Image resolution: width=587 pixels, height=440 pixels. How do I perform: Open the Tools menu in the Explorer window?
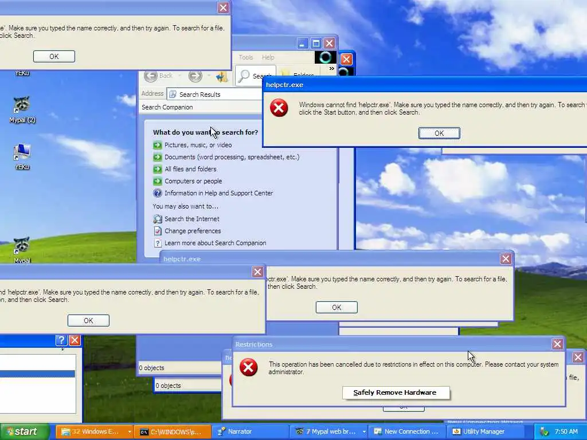pos(246,57)
